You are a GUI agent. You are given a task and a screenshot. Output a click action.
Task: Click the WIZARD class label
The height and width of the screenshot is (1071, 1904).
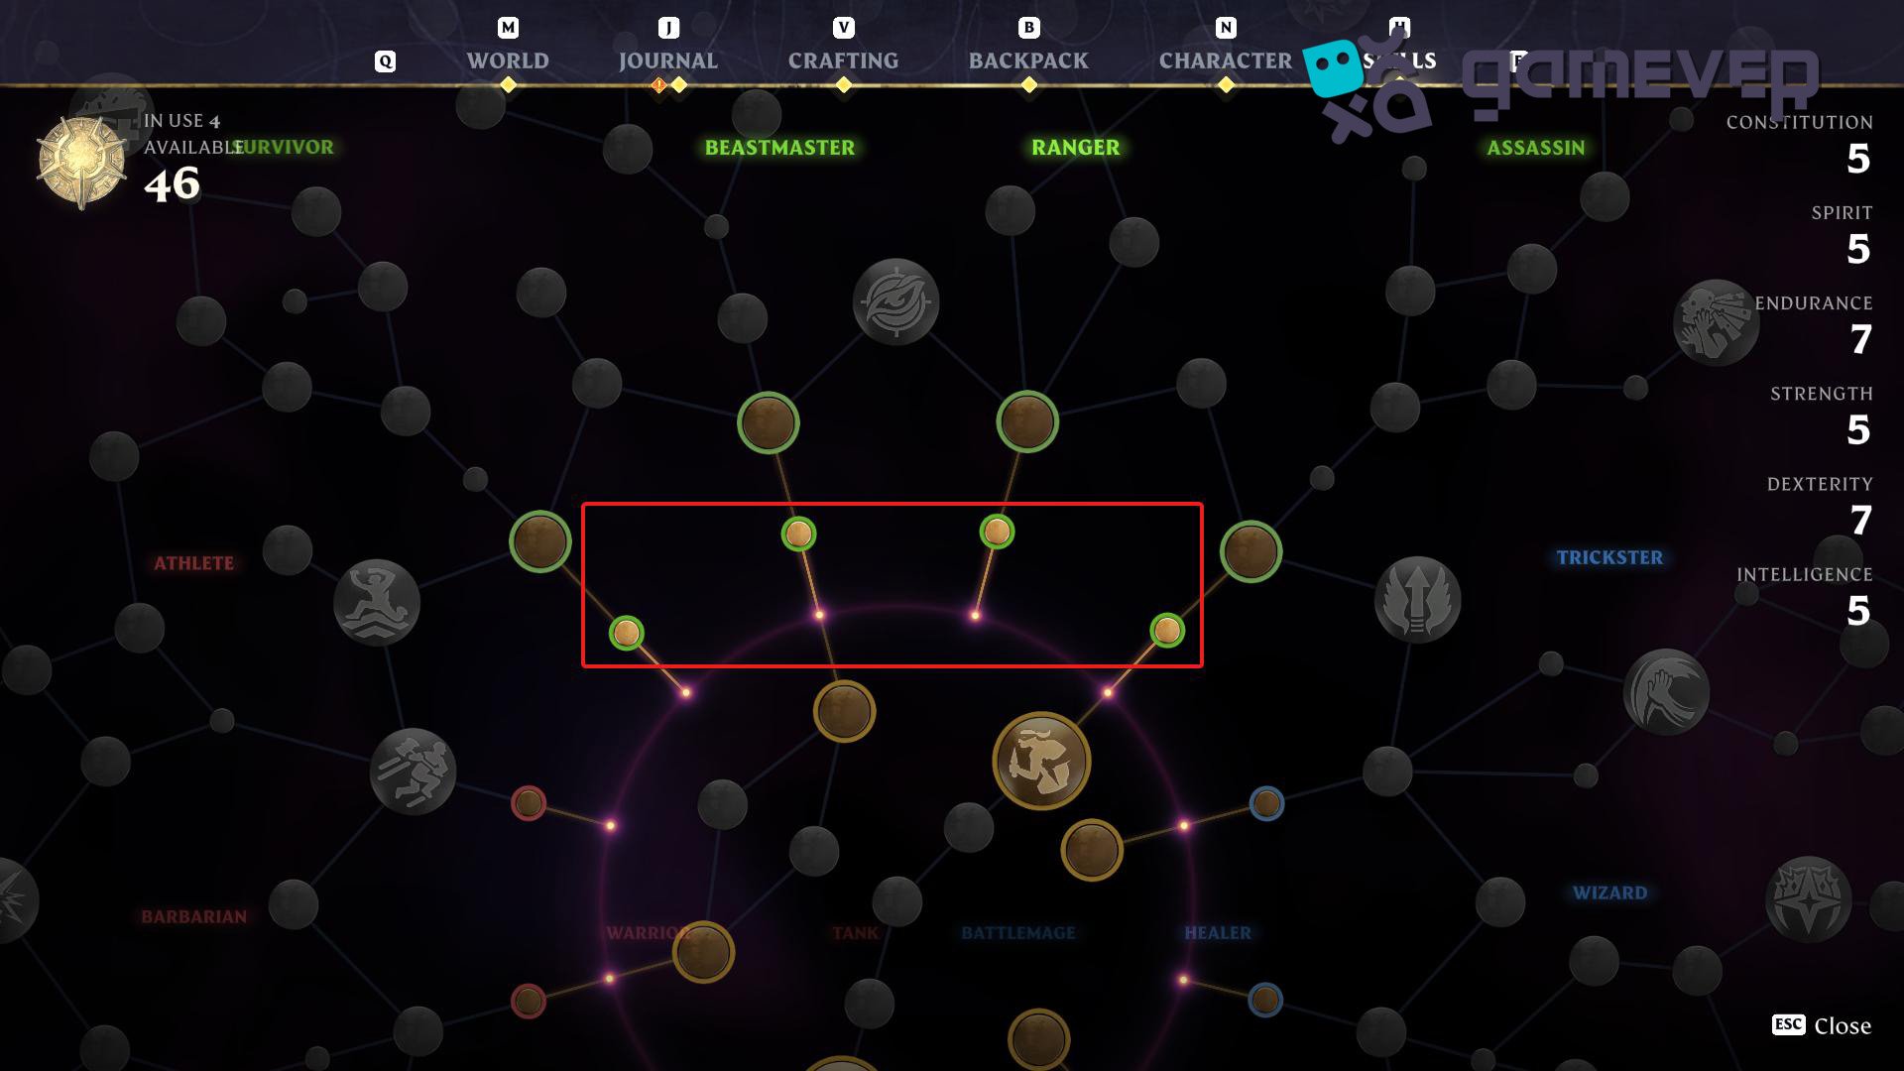tap(1609, 892)
